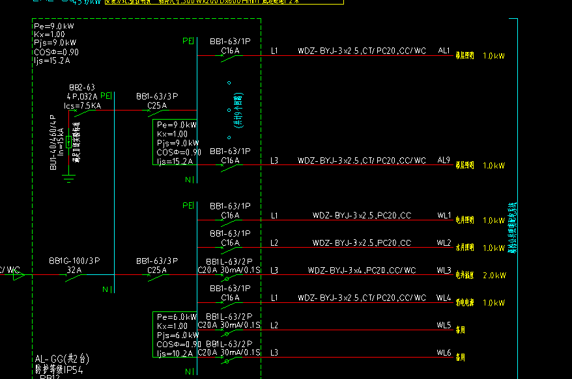Pick the 'Ics=7.5KA' breaking capacity text
Screen dimensions: 572x379
83,105
